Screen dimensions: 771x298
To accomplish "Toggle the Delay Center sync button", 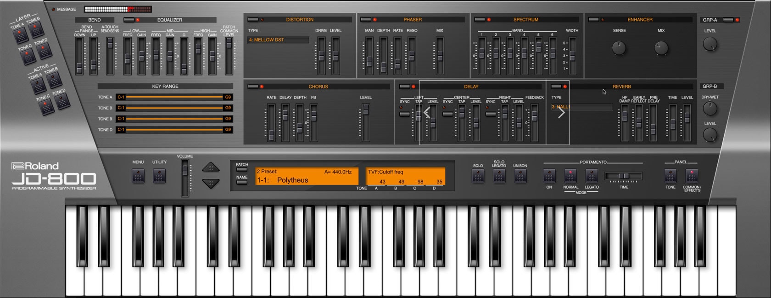I will coord(448,114).
